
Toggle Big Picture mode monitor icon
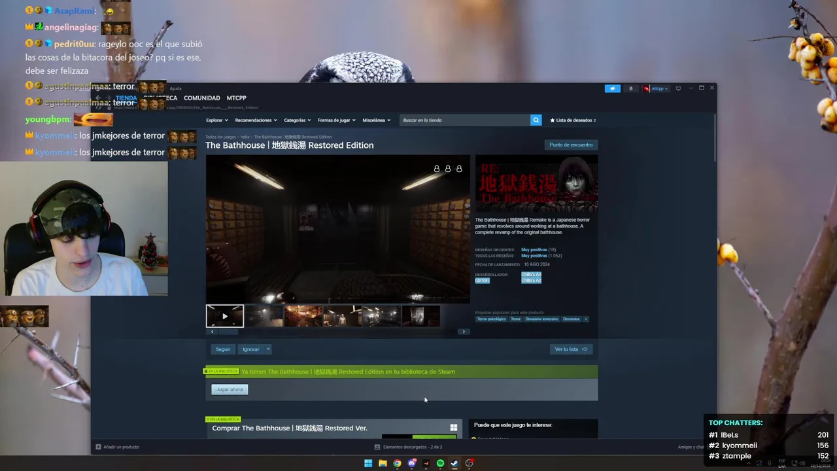pos(678,88)
